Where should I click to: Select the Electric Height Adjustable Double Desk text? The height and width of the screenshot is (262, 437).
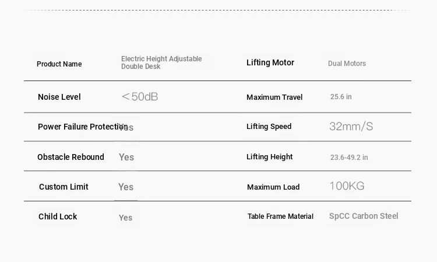point(161,62)
